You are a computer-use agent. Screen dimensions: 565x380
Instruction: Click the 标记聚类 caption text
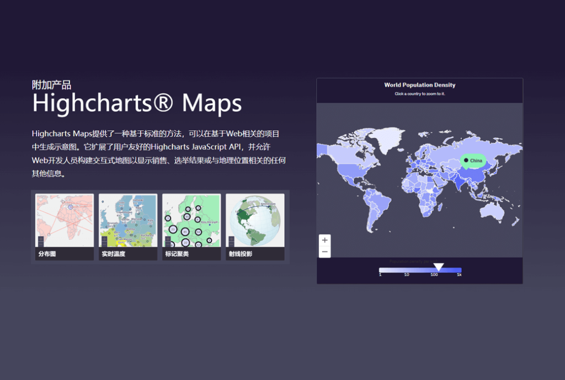(x=177, y=254)
